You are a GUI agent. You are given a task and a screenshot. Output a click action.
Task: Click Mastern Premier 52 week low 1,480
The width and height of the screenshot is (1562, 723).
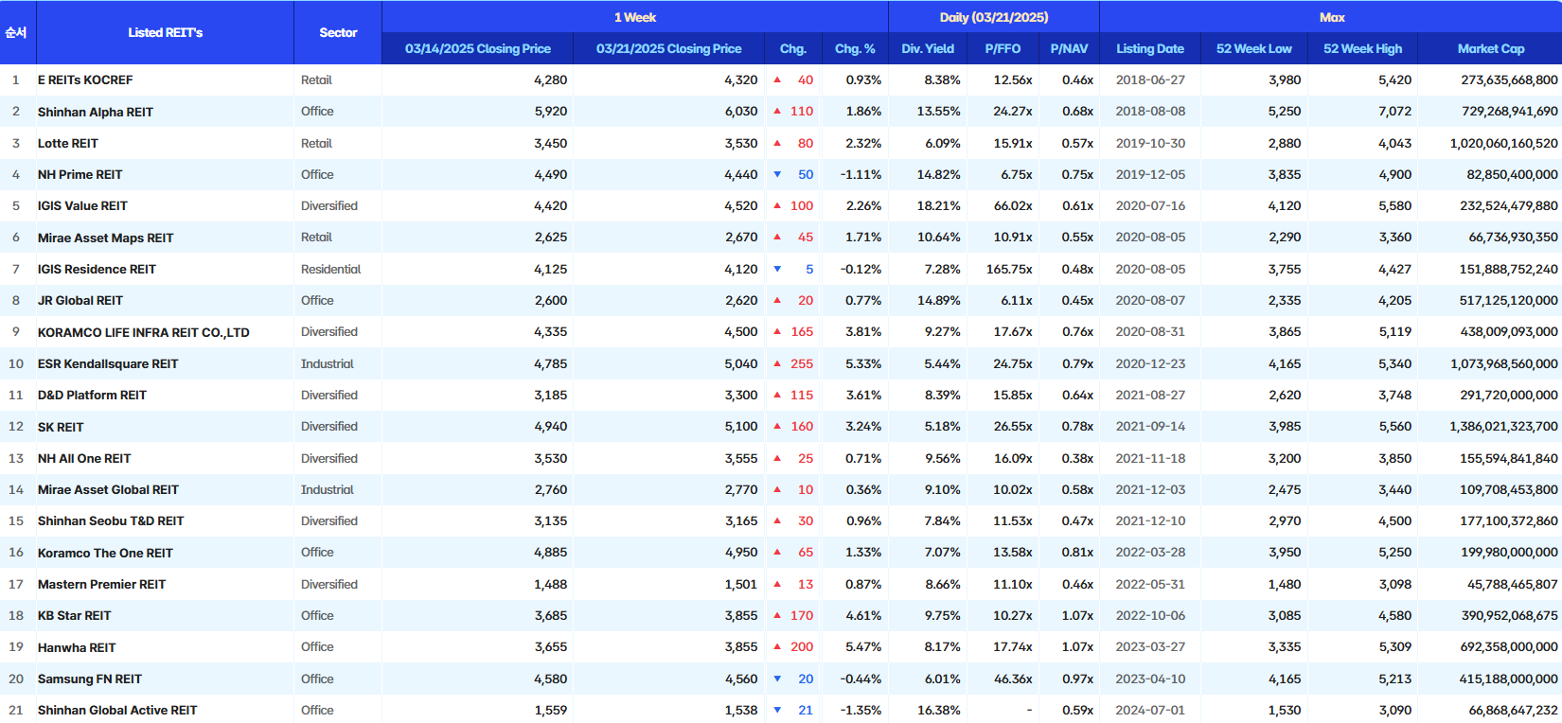pos(1285,584)
